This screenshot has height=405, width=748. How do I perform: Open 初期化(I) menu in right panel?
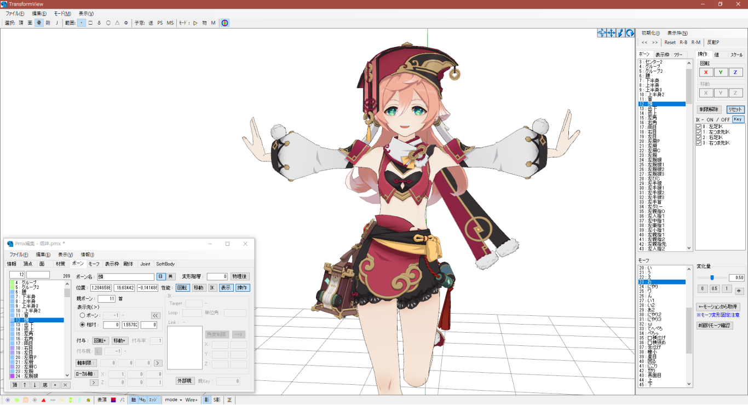point(651,33)
